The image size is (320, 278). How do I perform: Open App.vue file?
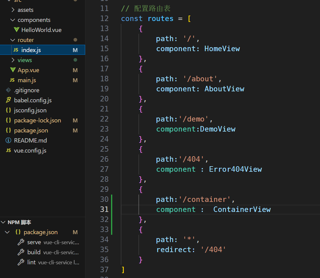click(28, 70)
